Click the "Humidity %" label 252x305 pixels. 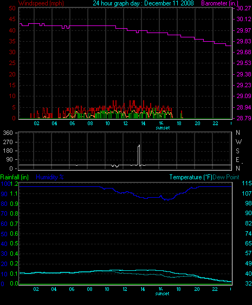click(x=50, y=177)
